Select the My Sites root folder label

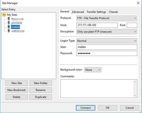pyautogui.click(x=12, y=15)
